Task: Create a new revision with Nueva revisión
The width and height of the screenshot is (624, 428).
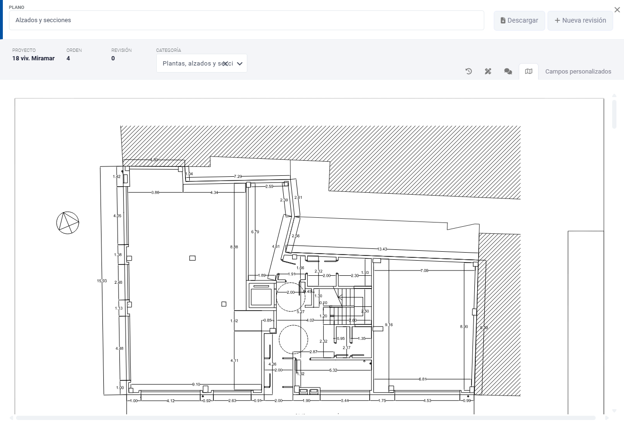Action: point(580,21)
